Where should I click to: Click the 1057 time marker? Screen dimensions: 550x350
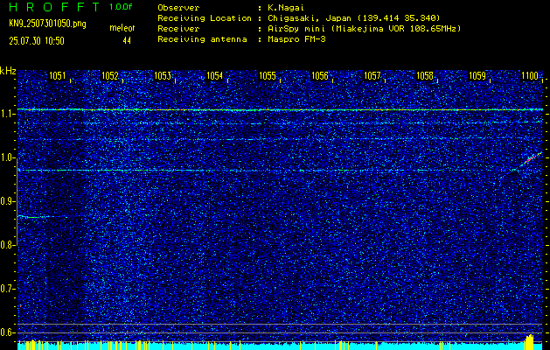point(372,75)
